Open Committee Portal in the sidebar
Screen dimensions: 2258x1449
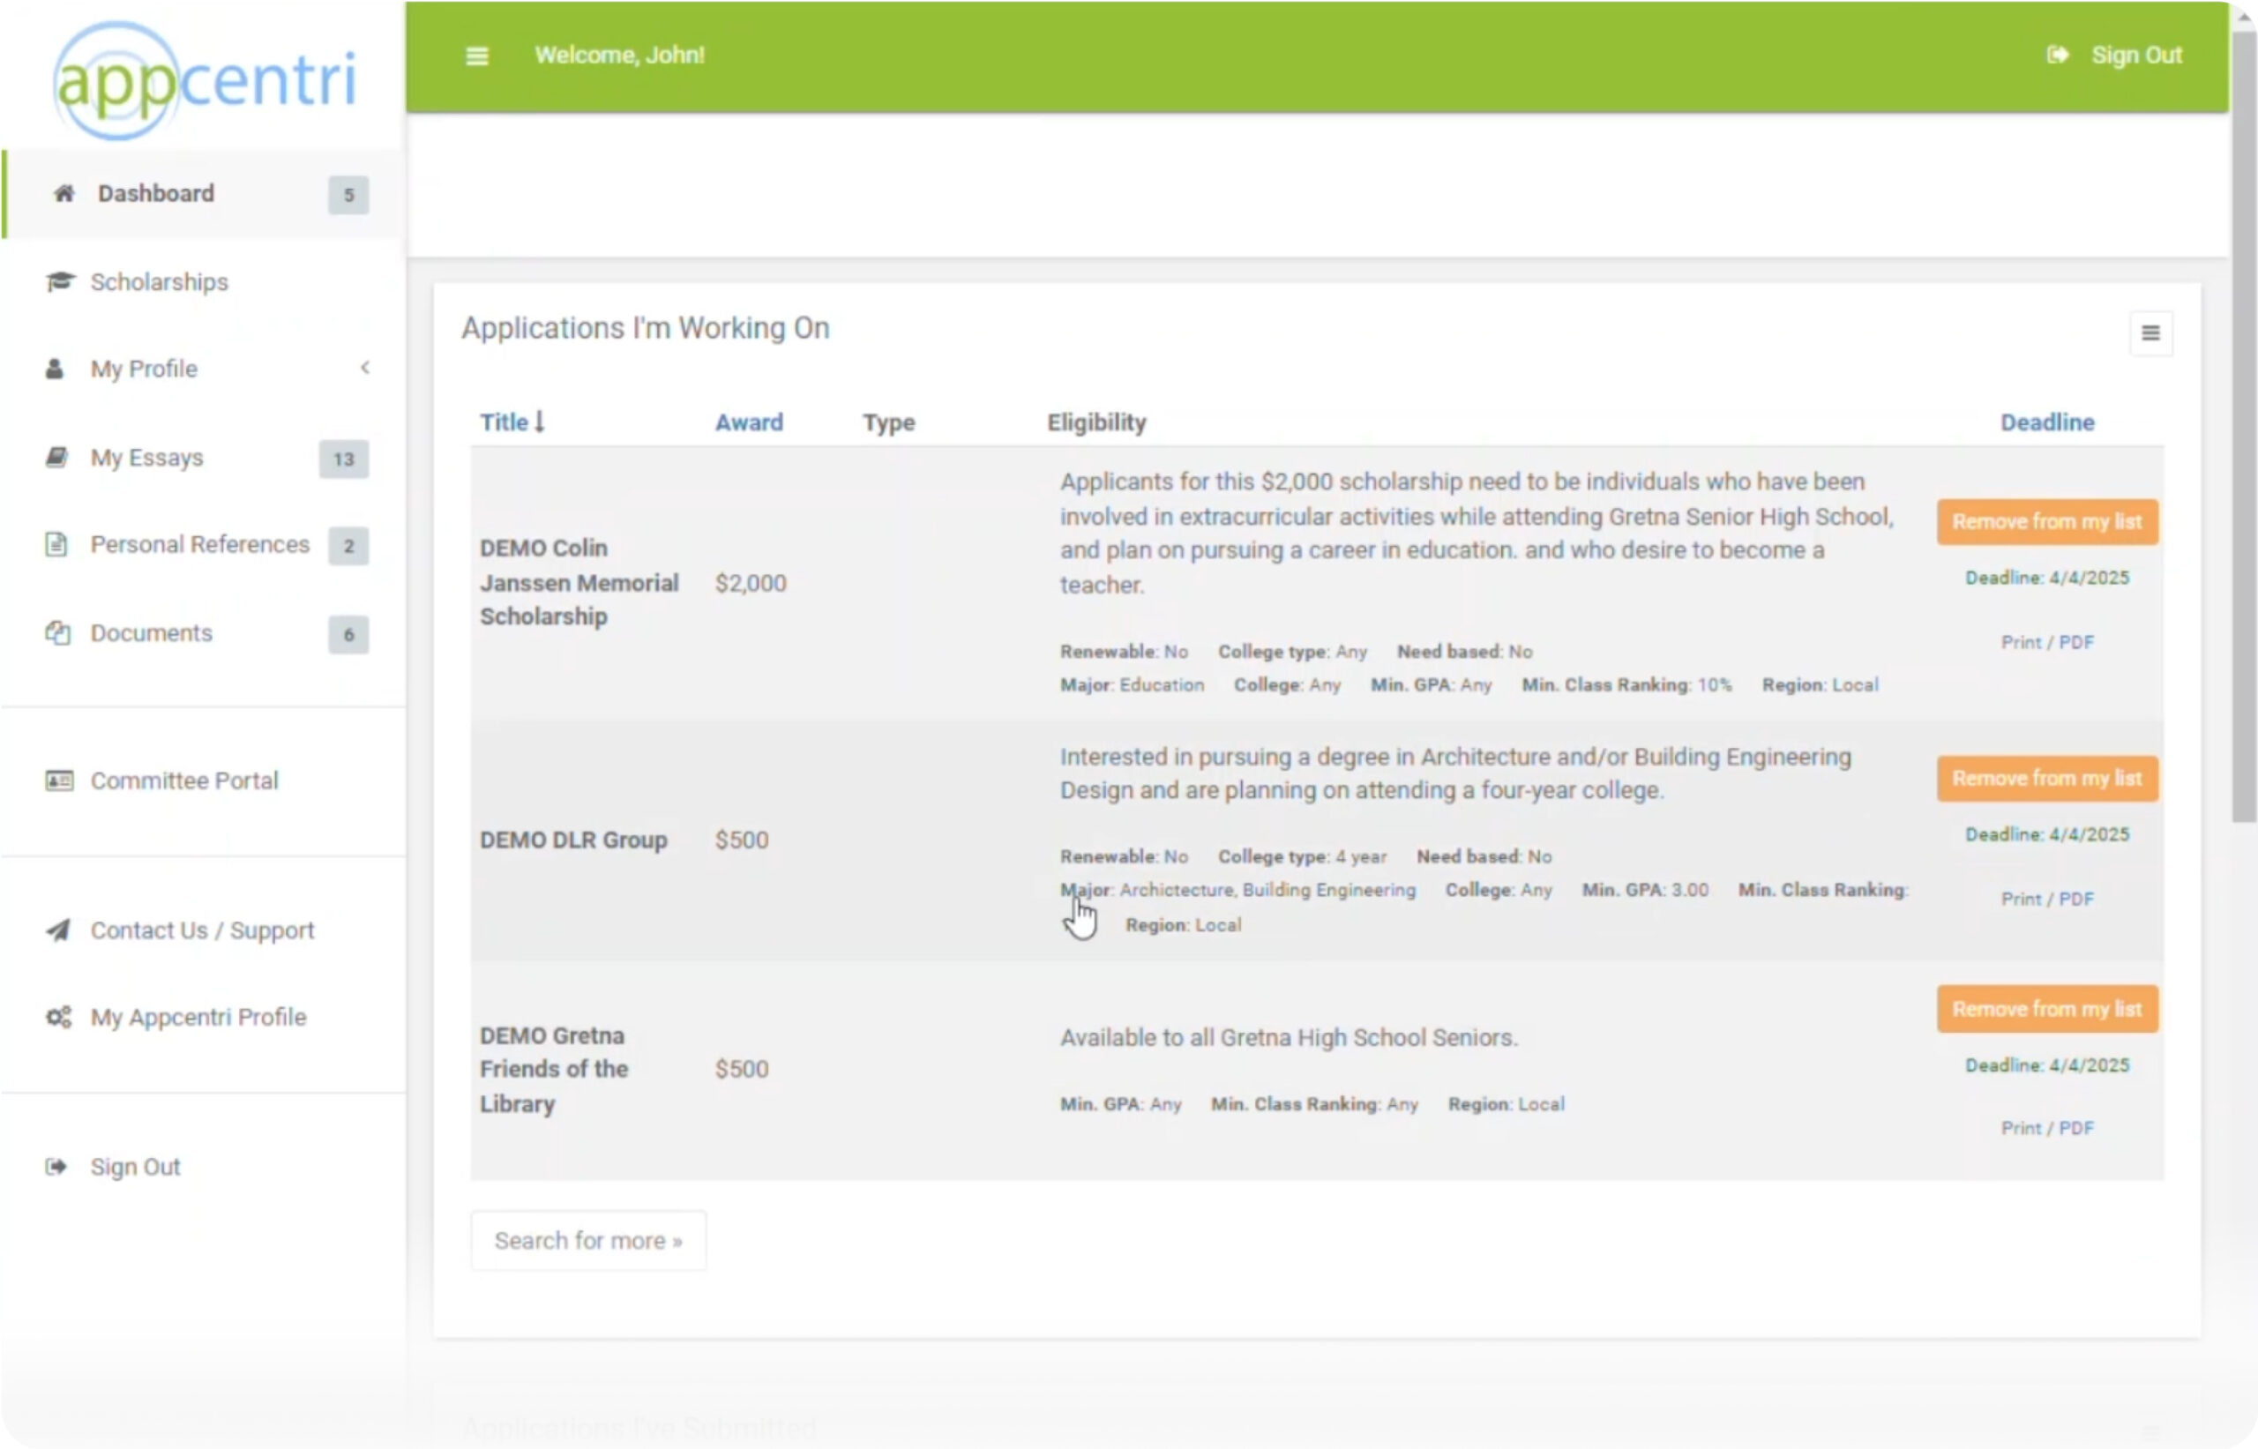click(204, 780)
